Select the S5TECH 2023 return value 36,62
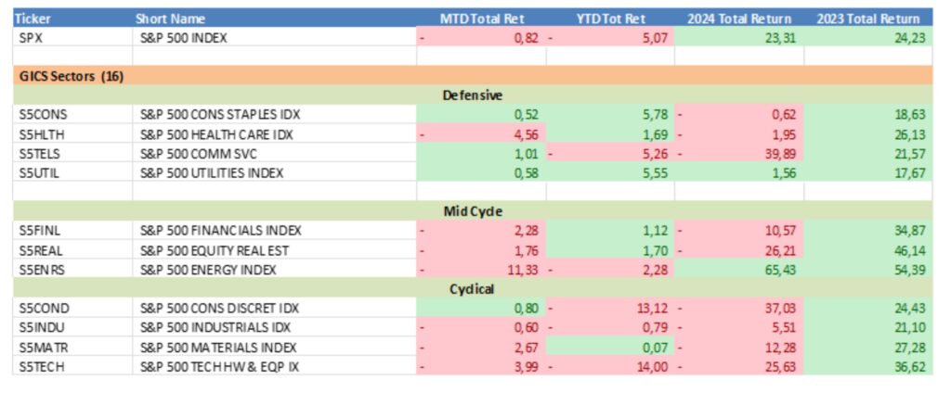The width and height of the screenshot is (951, 393). coord(903,367)
